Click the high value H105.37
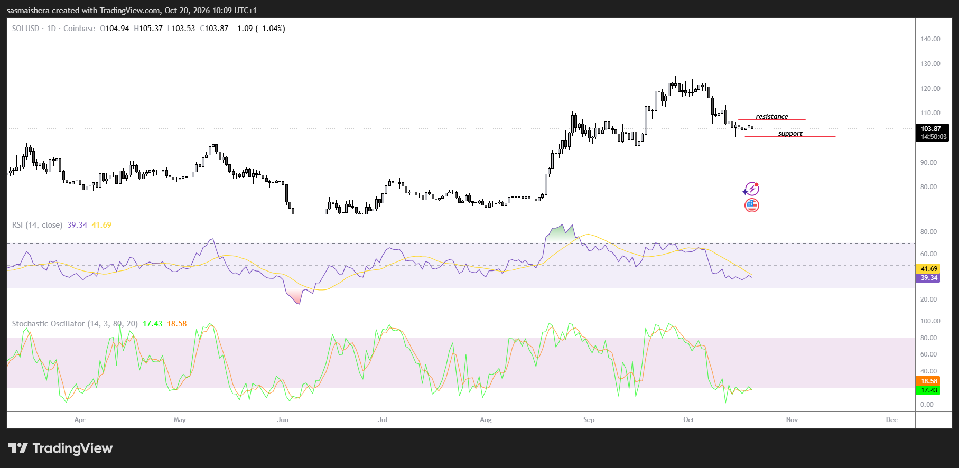This screenshot has height=468, width=959. tap(148, 29)
